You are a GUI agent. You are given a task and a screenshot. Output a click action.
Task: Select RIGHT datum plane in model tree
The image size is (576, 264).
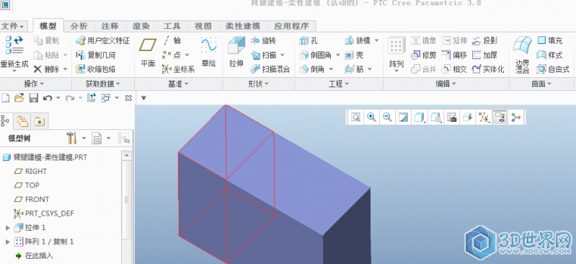pyautogui.click(x=30, y=172)
